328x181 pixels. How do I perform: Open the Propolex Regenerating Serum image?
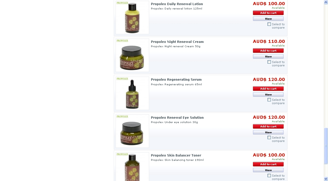pos(132,93)
